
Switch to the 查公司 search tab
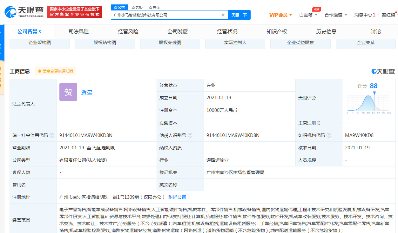pos(119,7)
